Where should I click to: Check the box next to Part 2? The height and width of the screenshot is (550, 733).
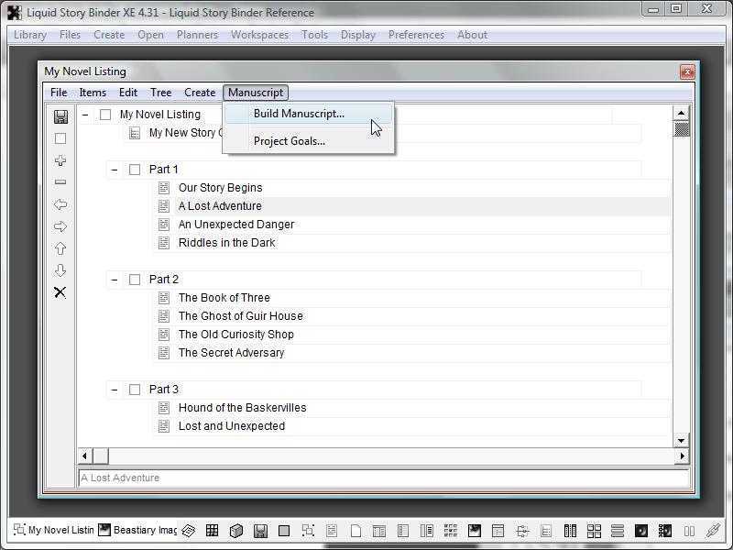click(x=135, y=280)
